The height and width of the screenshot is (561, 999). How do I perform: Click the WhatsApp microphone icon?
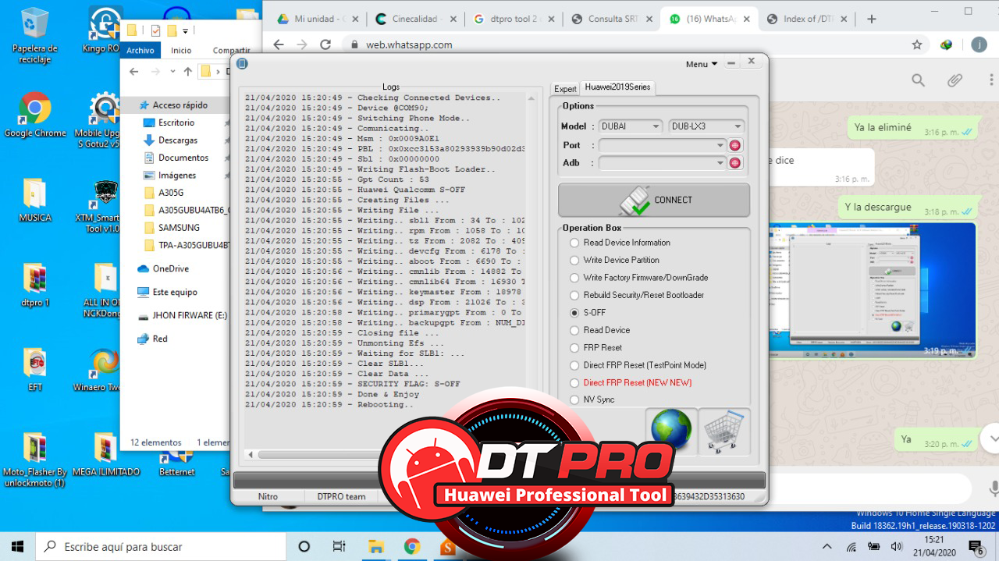(x=994, y=488)
